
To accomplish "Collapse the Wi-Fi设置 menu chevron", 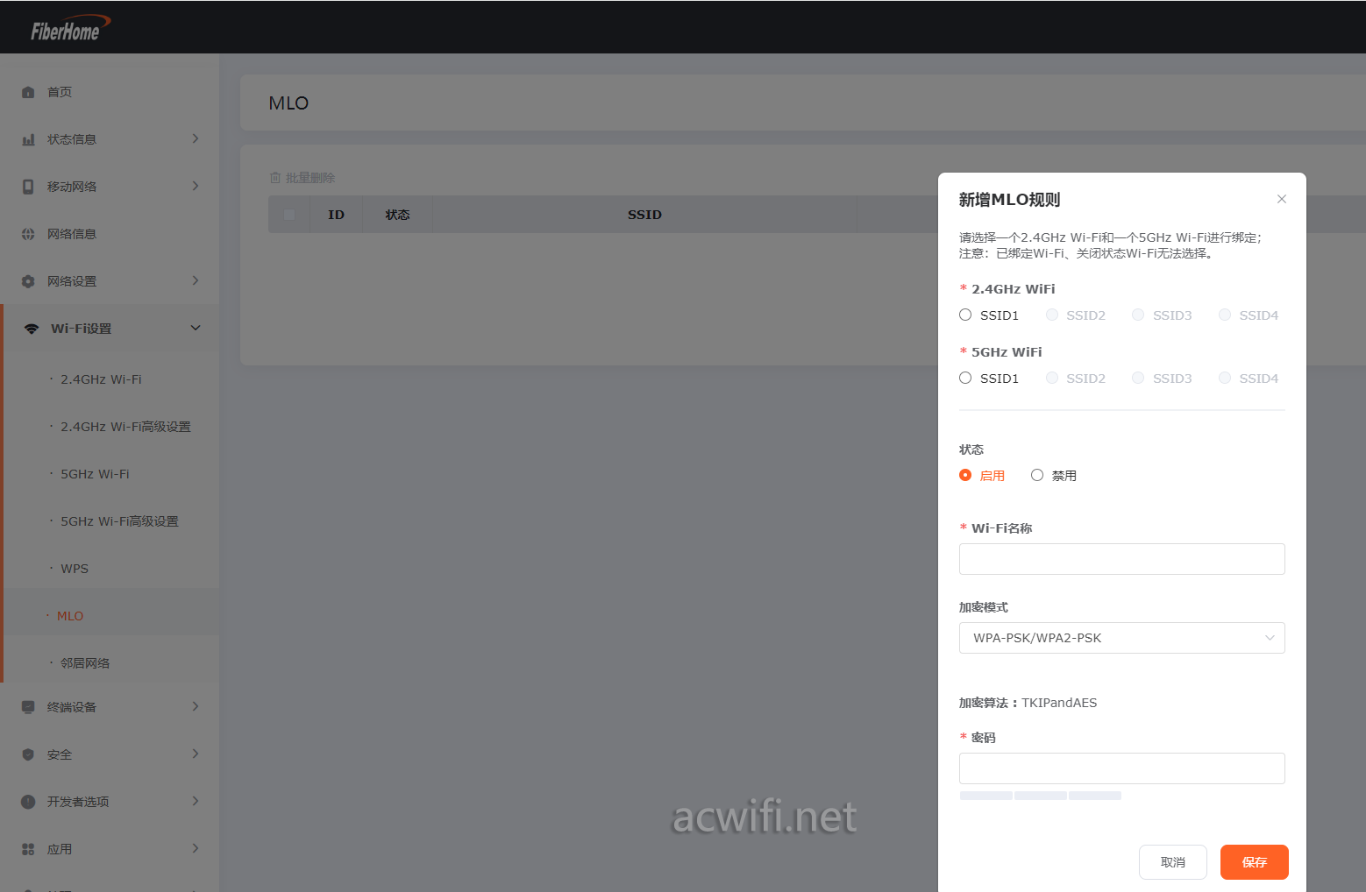I will tap(196, 328).
